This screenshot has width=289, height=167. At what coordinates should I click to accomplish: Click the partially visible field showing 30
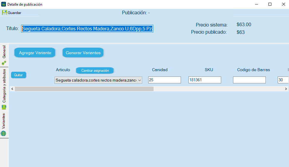[283, 80]
